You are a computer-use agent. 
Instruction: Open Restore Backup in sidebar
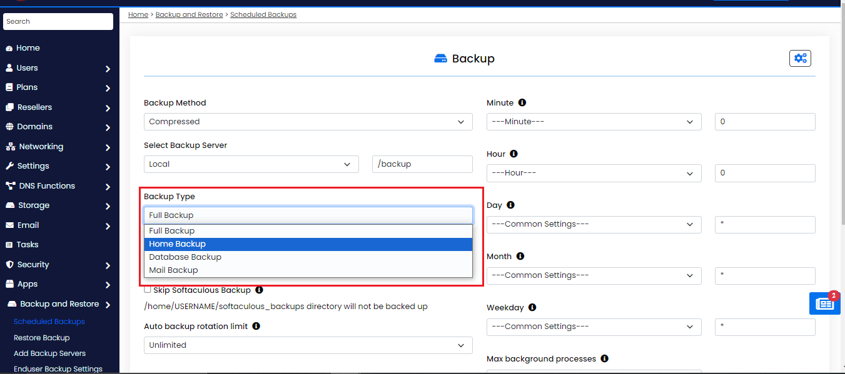[x=41, y=338]
